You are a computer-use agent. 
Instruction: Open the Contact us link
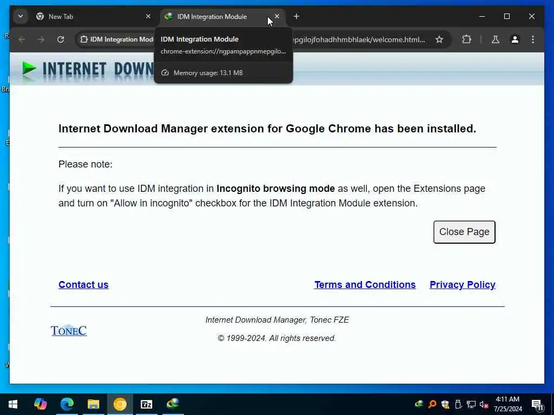83,285
